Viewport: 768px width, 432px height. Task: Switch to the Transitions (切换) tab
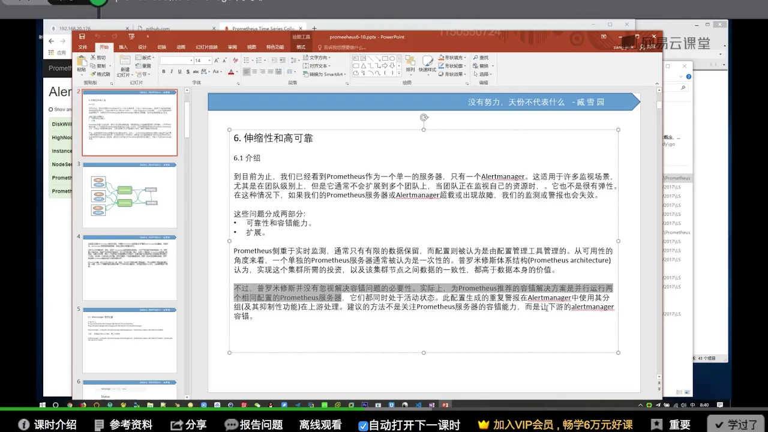point(161,47)
